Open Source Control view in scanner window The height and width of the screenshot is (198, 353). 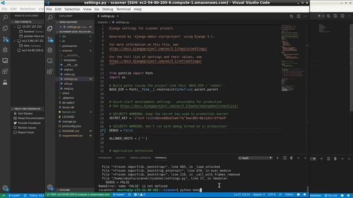tap(50, 39)
